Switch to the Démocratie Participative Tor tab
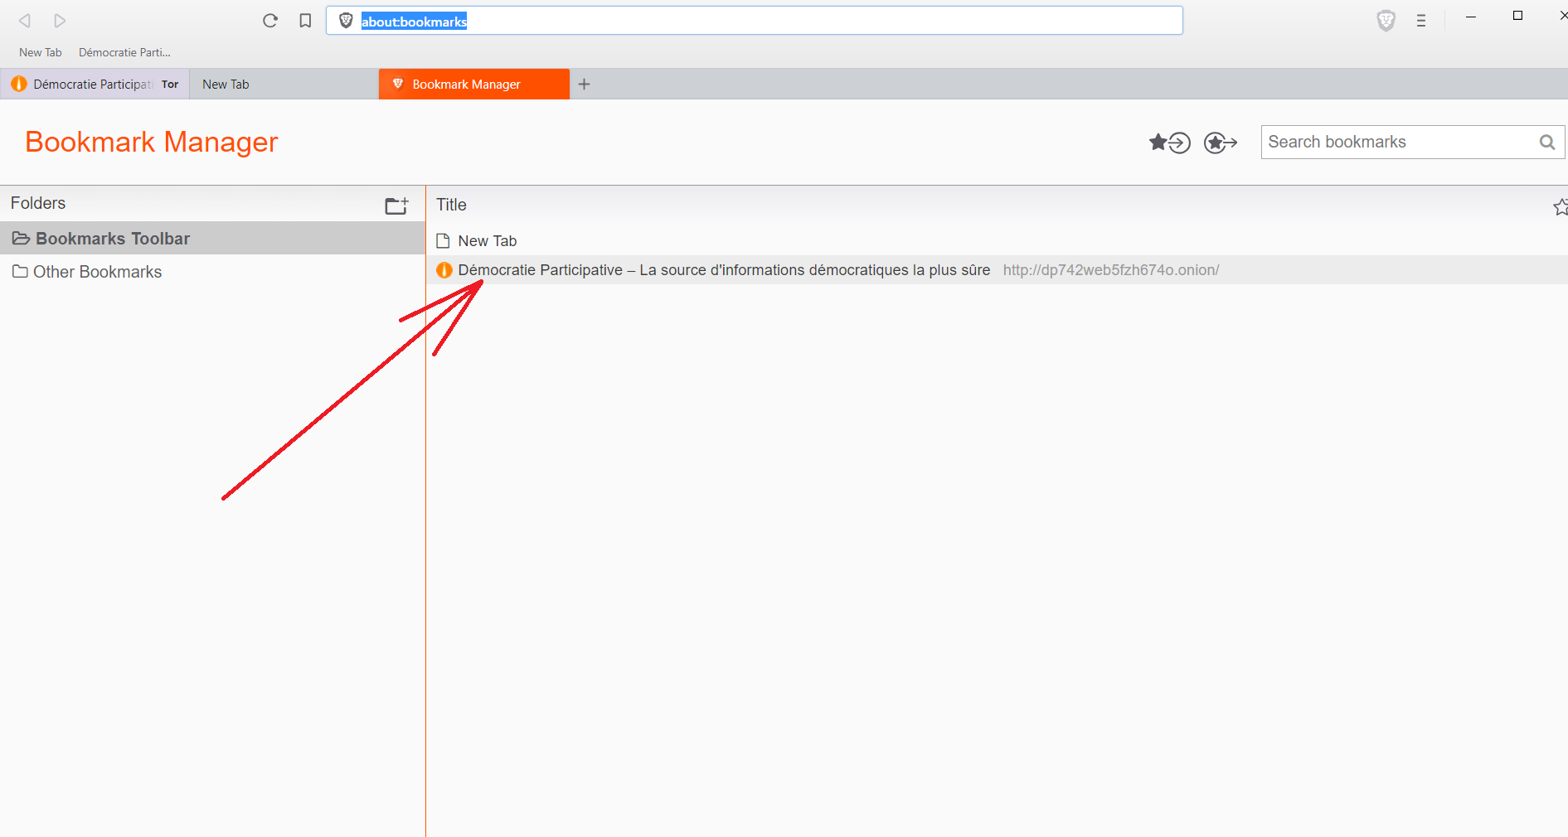Image resolution: width=1568 pixels, height=837 pixels. 95,84
